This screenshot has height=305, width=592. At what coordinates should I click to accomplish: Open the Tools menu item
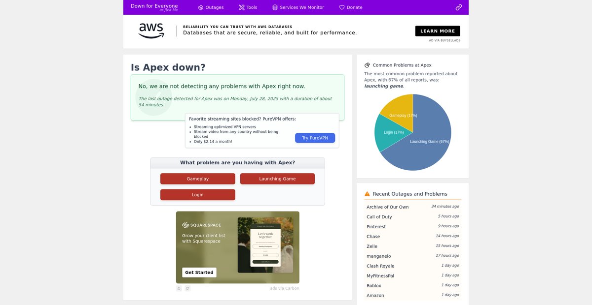coord(248,7)
